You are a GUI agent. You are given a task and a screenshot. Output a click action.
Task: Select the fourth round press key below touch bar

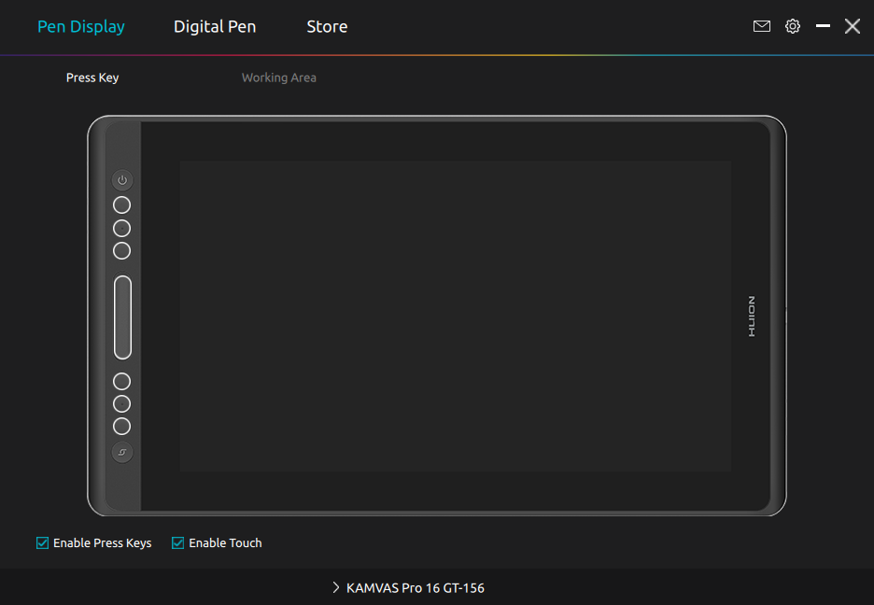pyautogui.click(x=122, y=381)
